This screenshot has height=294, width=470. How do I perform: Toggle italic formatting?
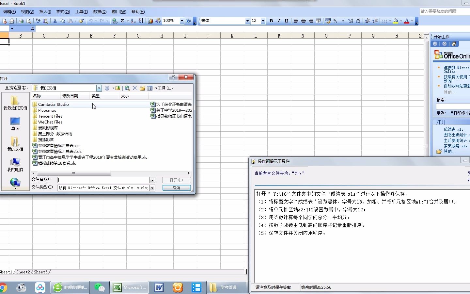279,21
